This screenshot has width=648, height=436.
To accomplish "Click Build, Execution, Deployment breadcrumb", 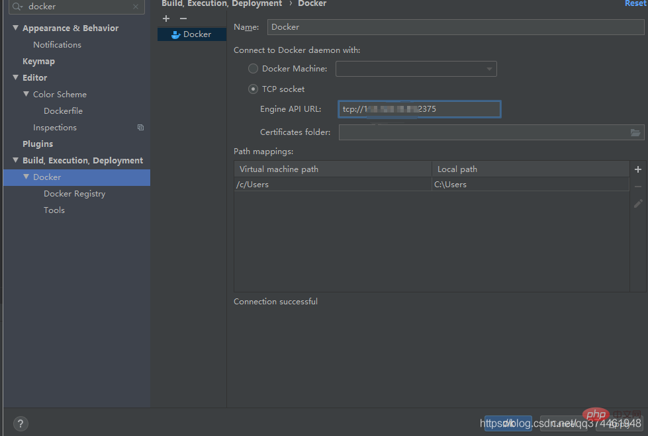I will tap(222, 4).
